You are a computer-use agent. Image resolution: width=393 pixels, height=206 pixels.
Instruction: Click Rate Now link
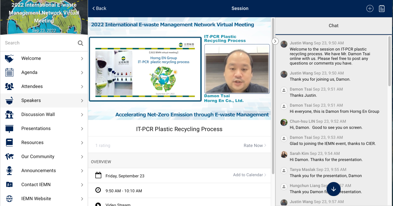click(255, 146)
